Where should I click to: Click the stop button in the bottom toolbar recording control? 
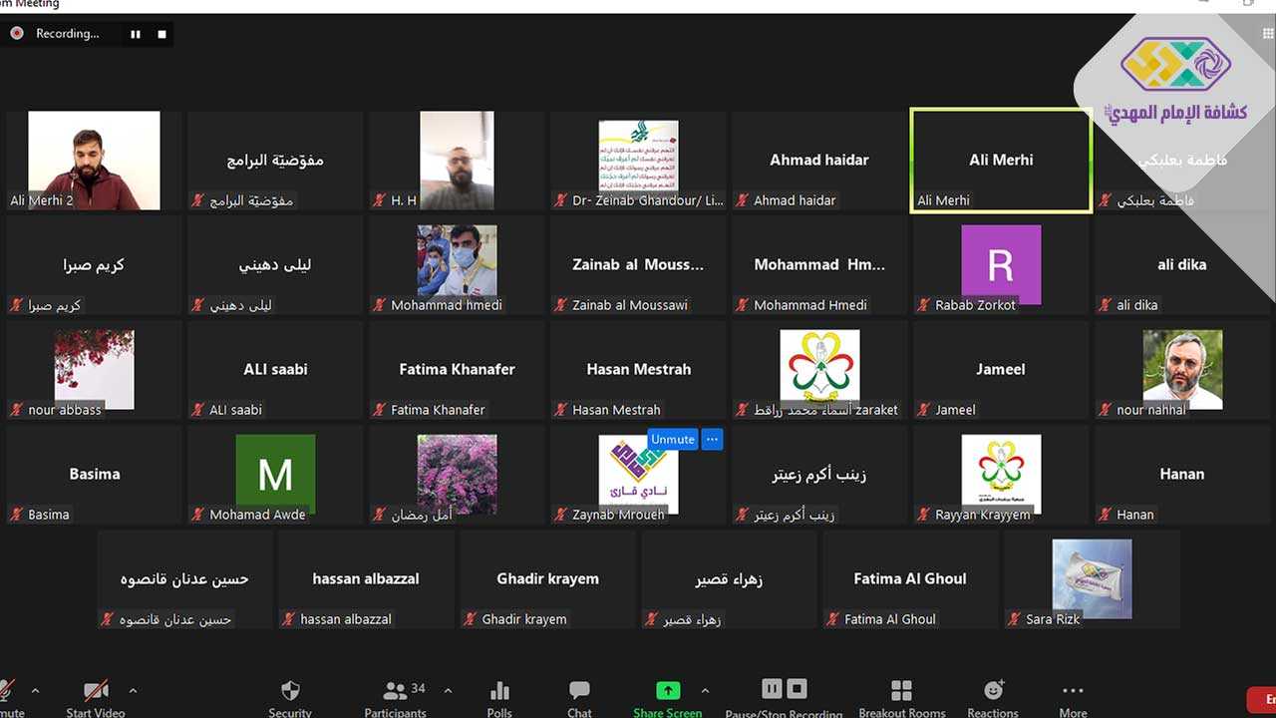tap(797, 689)
